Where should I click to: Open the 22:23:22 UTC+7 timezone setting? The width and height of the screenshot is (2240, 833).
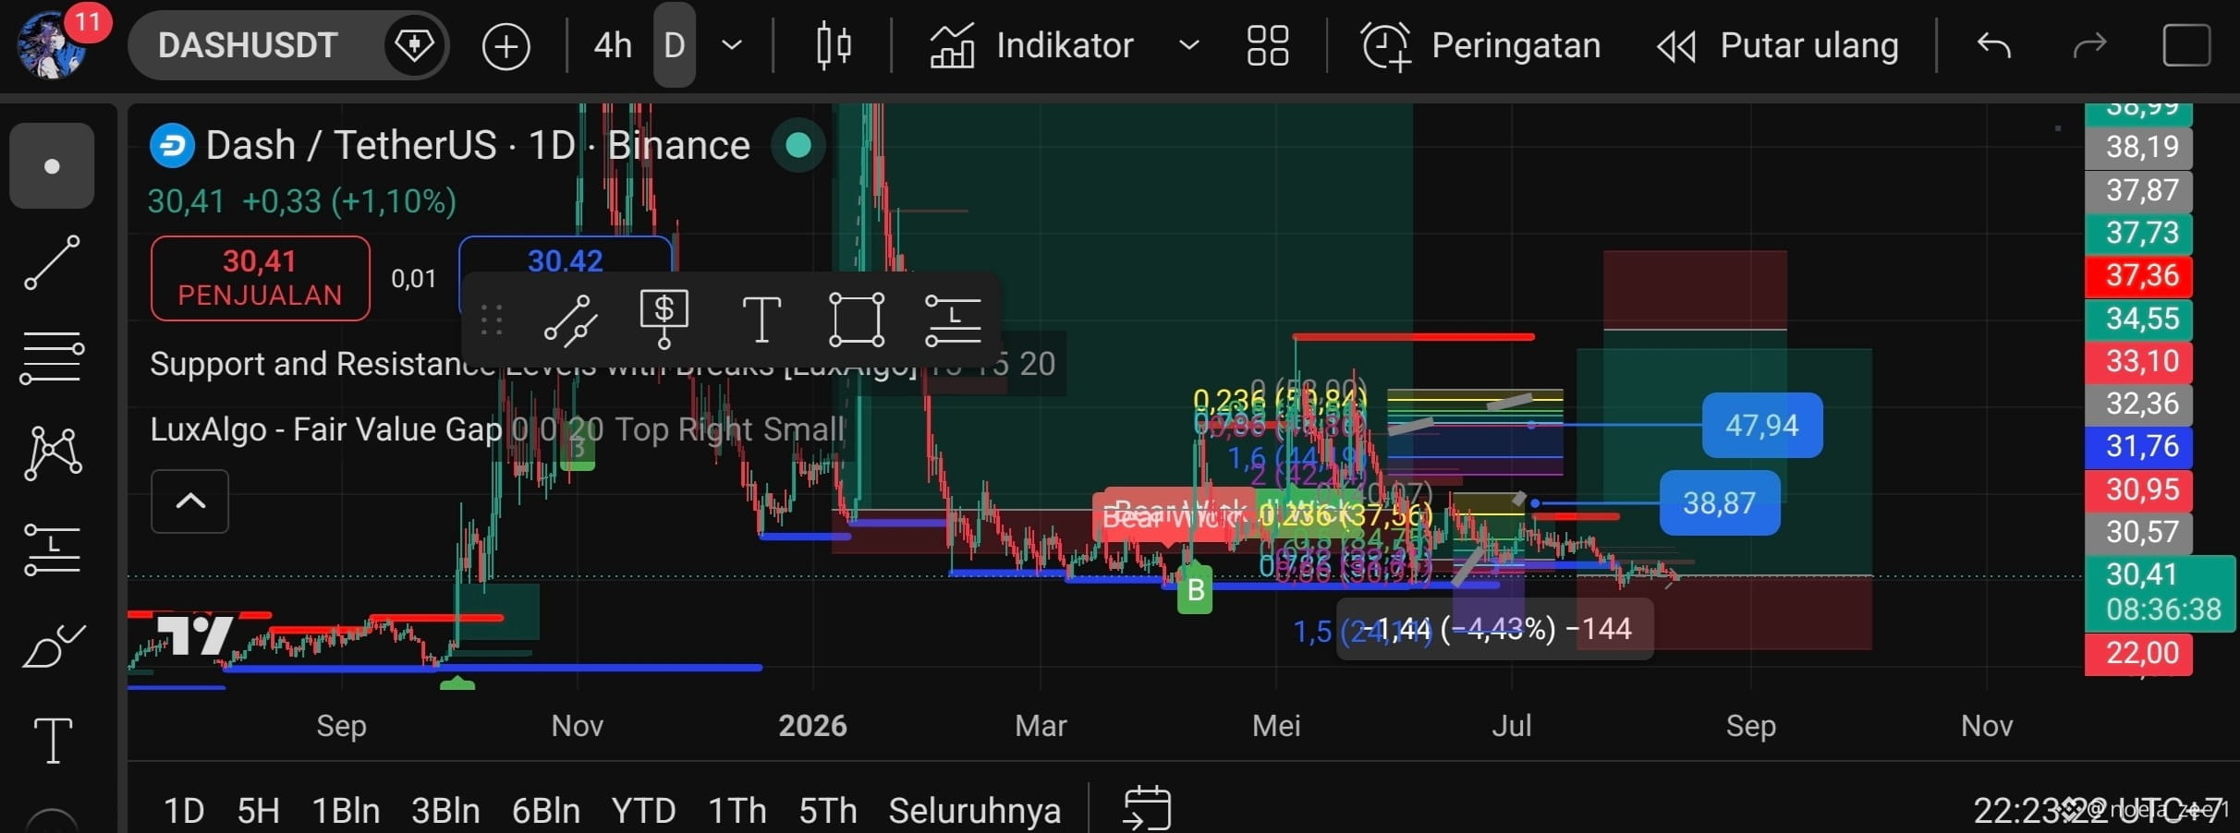[x=2098, y=811]
